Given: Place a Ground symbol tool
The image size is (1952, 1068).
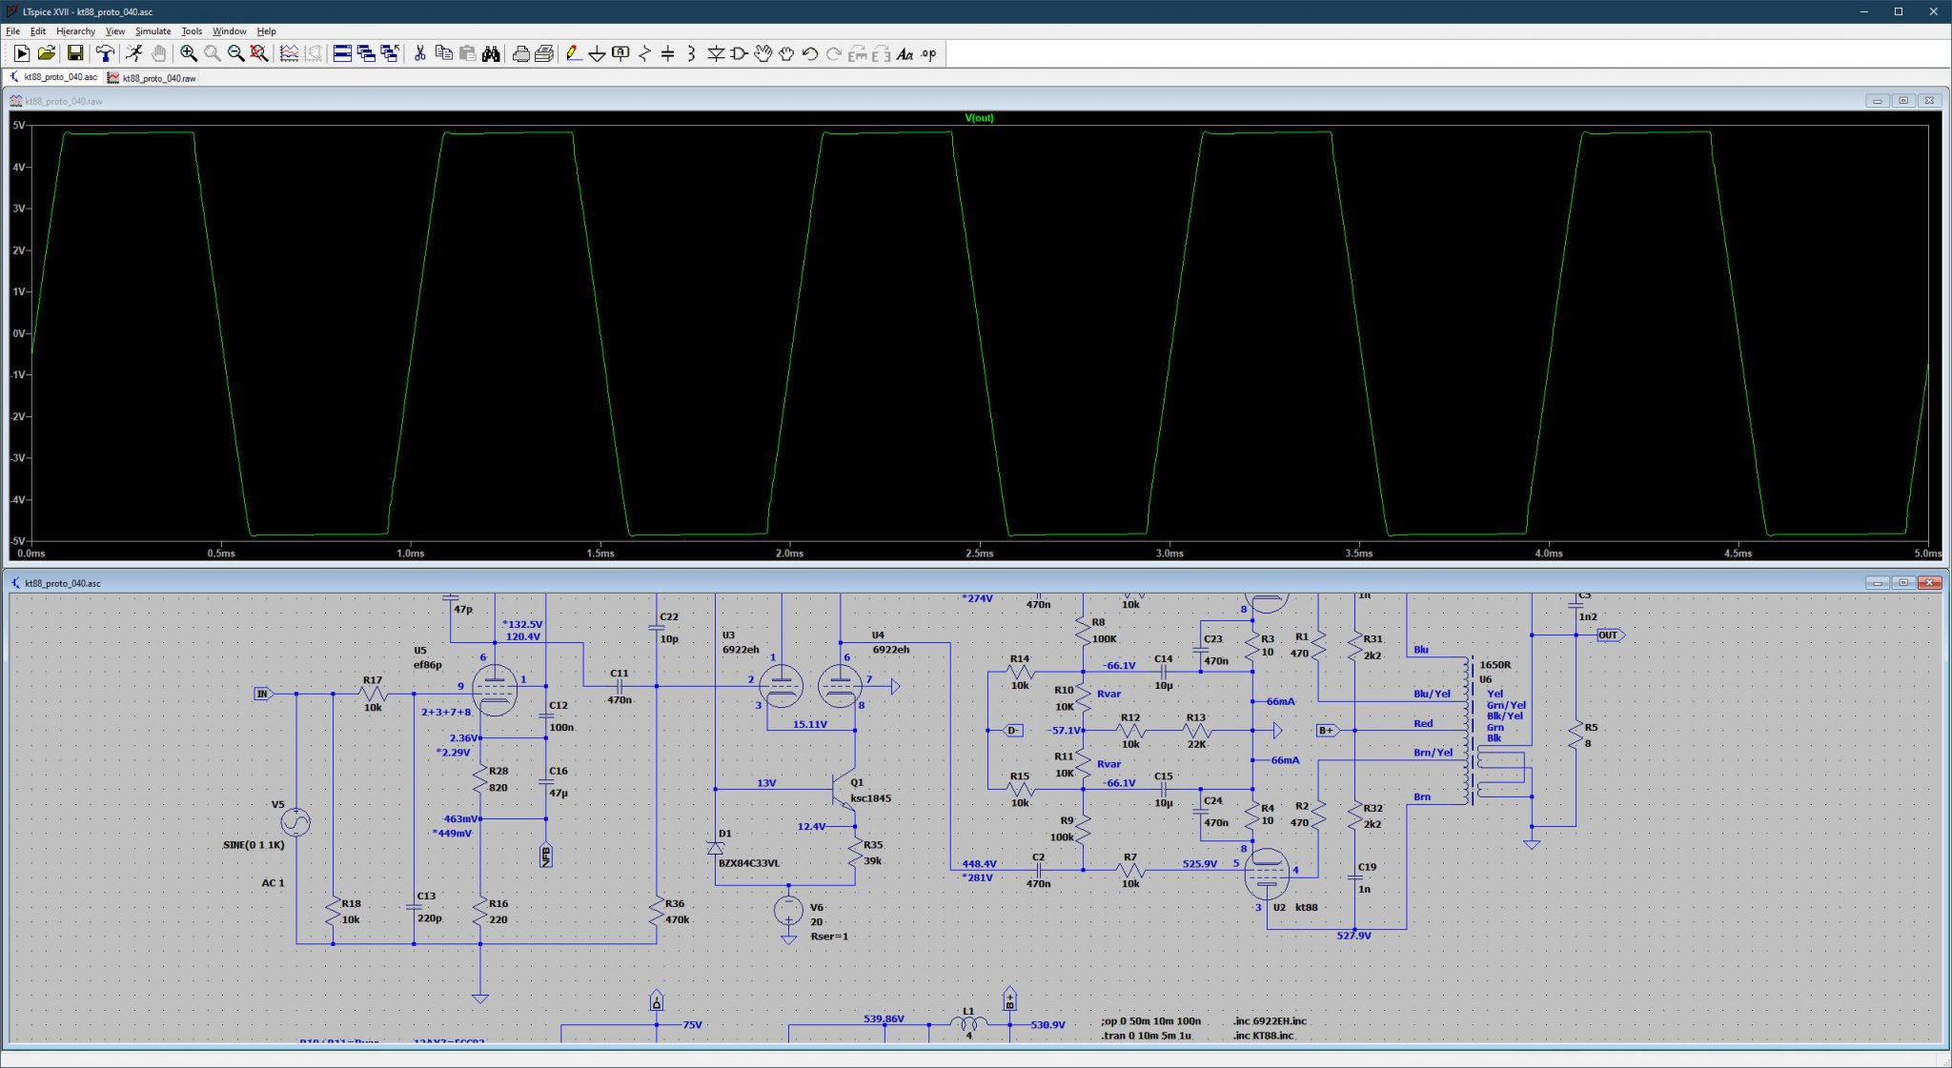Looking at the screenshot, I should click(597, 53).
